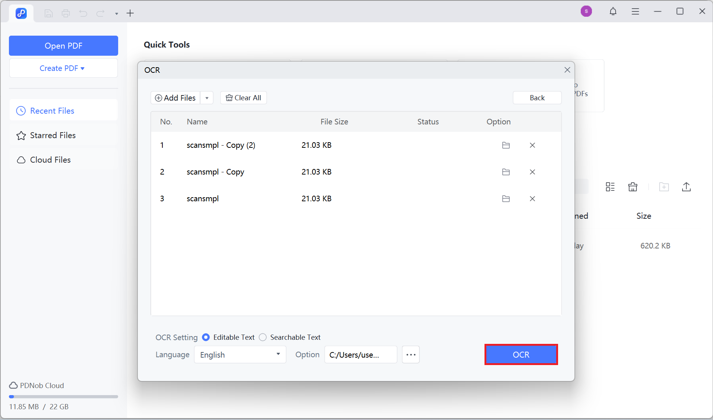Expand the Add Files dropdown arrow

[x=207, y=98]
